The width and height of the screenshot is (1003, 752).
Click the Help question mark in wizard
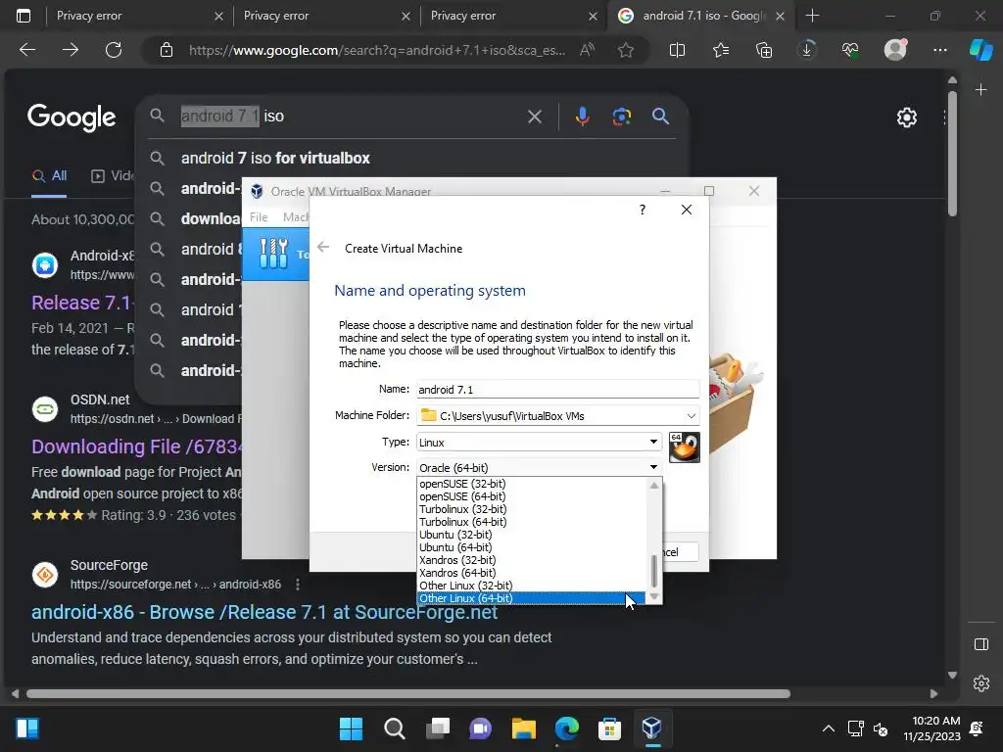(643, 210)
